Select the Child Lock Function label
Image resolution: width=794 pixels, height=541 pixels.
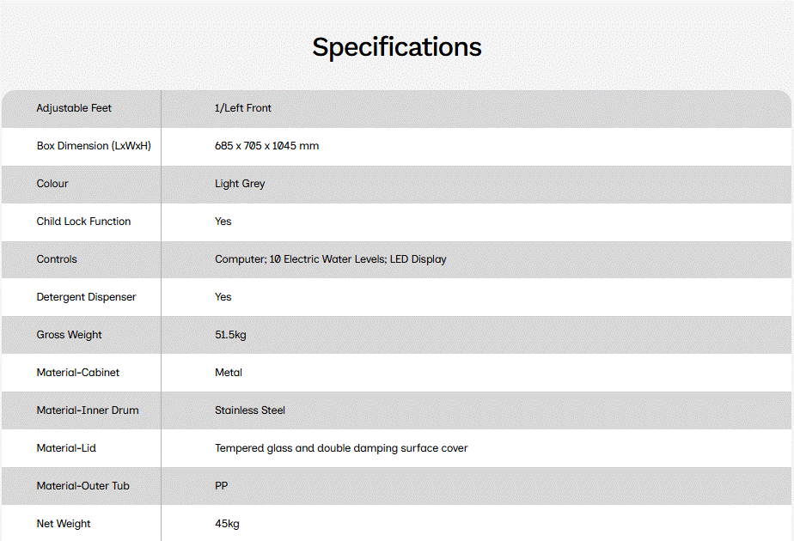click(x=83, y=222)
